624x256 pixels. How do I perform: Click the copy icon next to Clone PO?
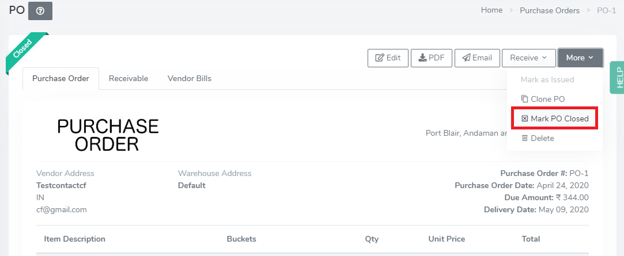tap(524, 99)
